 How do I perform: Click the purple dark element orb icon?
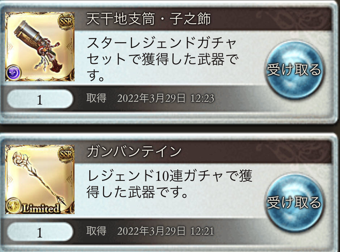click(x=13, y=73)
